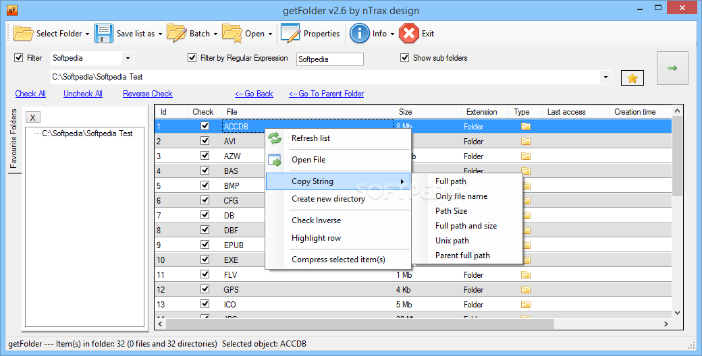Viewport: 702px width, 356px height.
Task: Click the Batch folder icon
Action: 176,34
